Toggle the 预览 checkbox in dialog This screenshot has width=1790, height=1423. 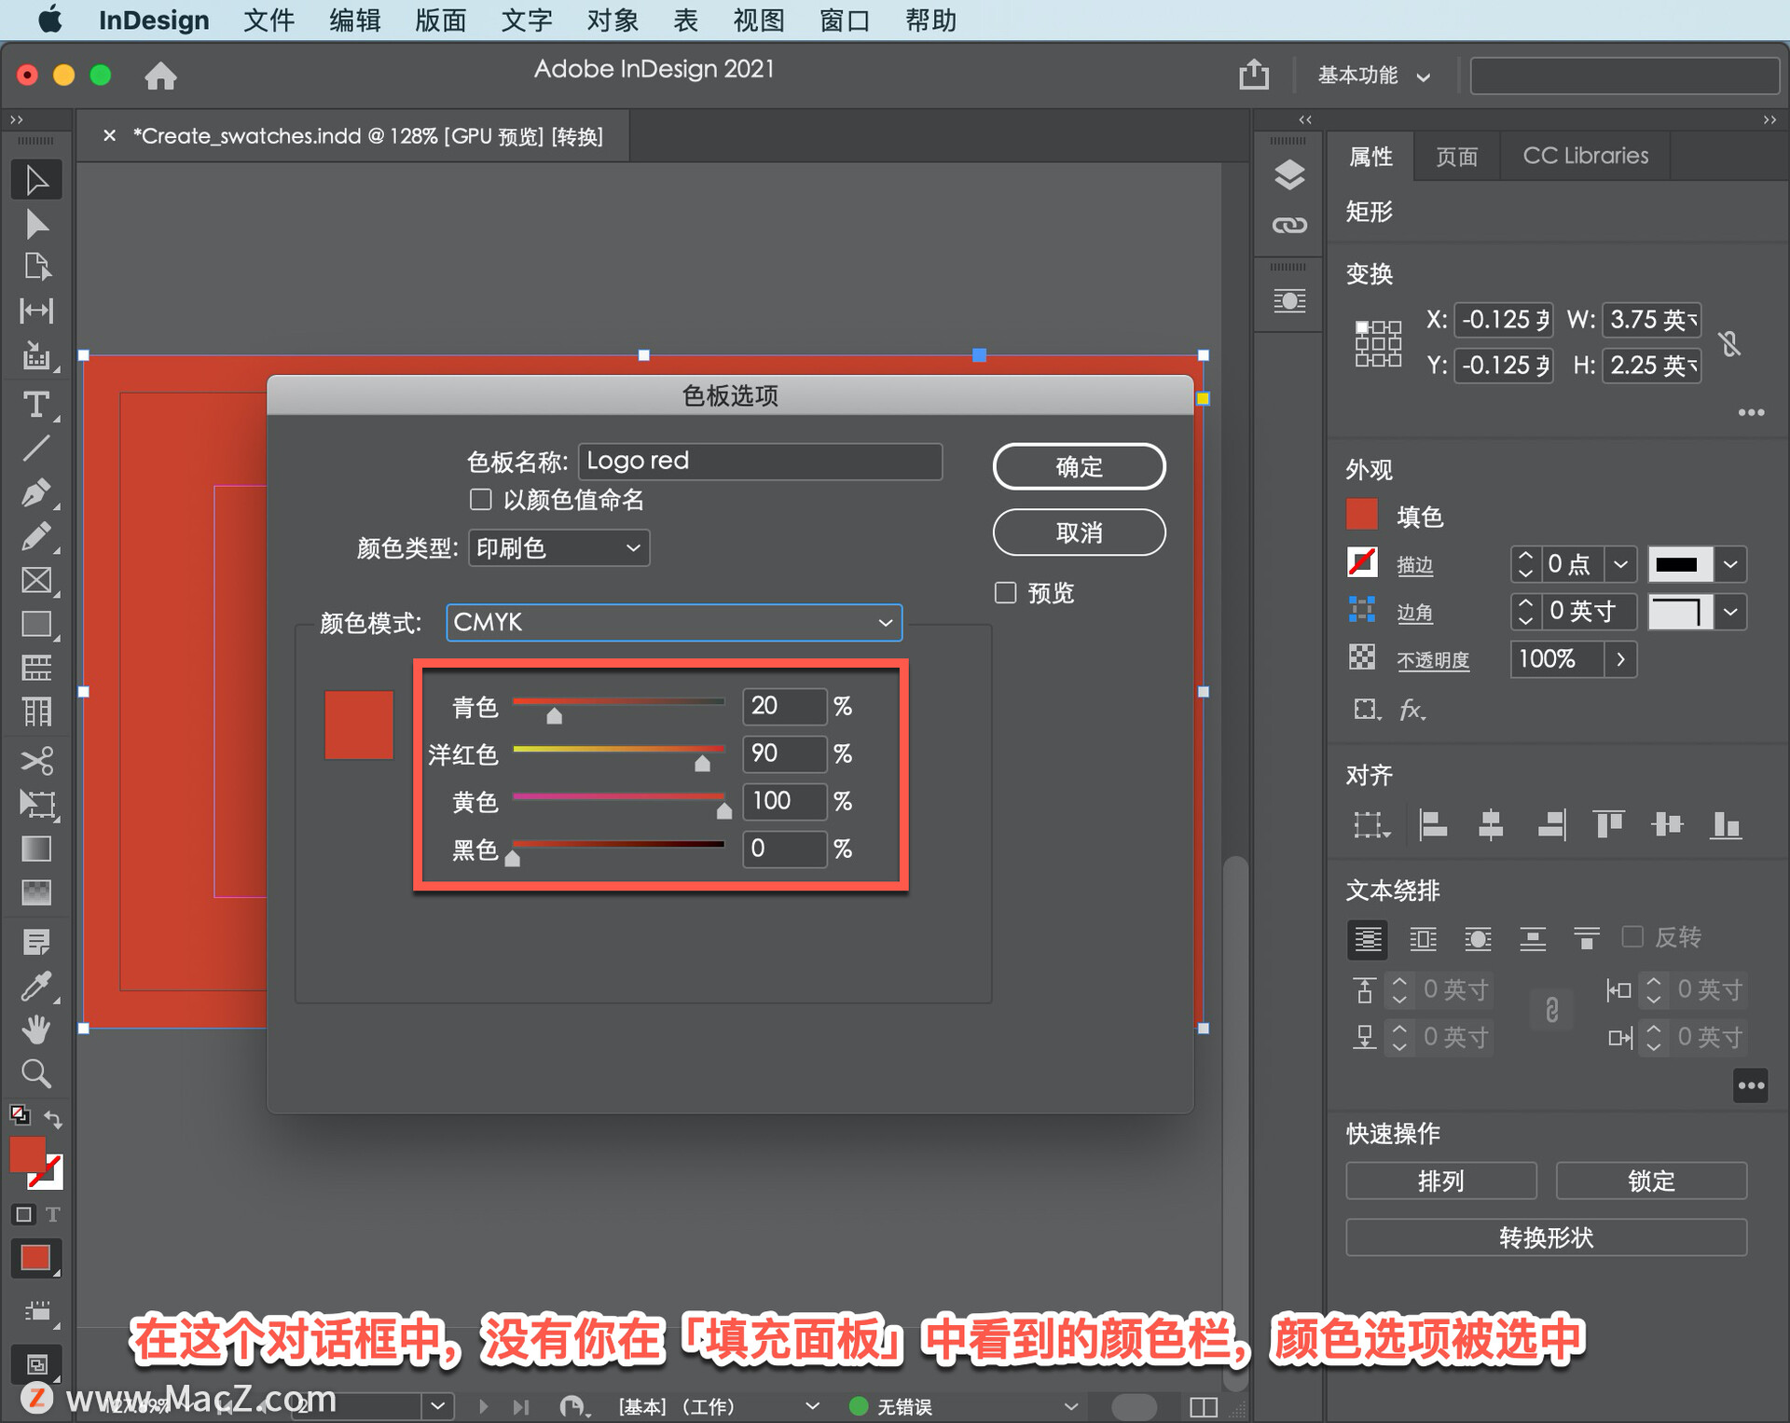[x=1005, y=593]
